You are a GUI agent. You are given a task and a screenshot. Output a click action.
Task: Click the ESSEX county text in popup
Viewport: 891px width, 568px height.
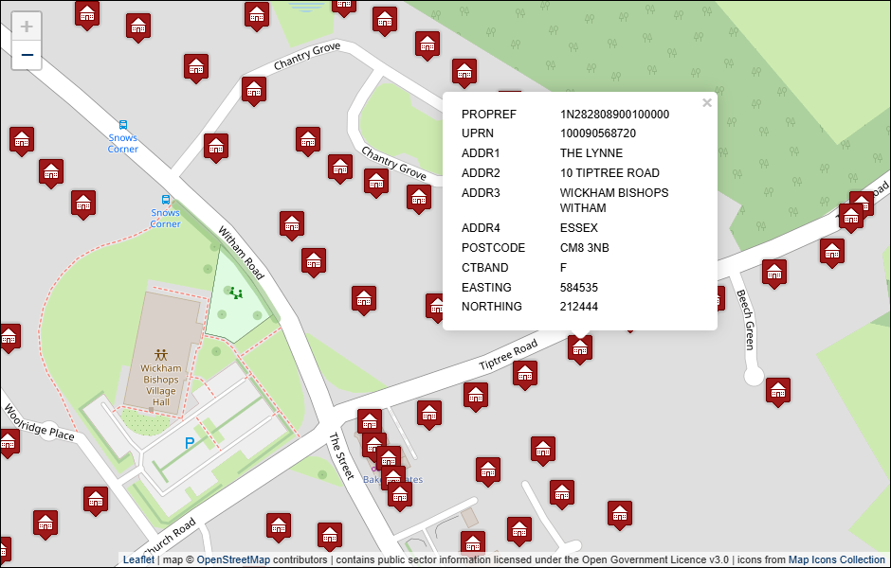point(579,228)
